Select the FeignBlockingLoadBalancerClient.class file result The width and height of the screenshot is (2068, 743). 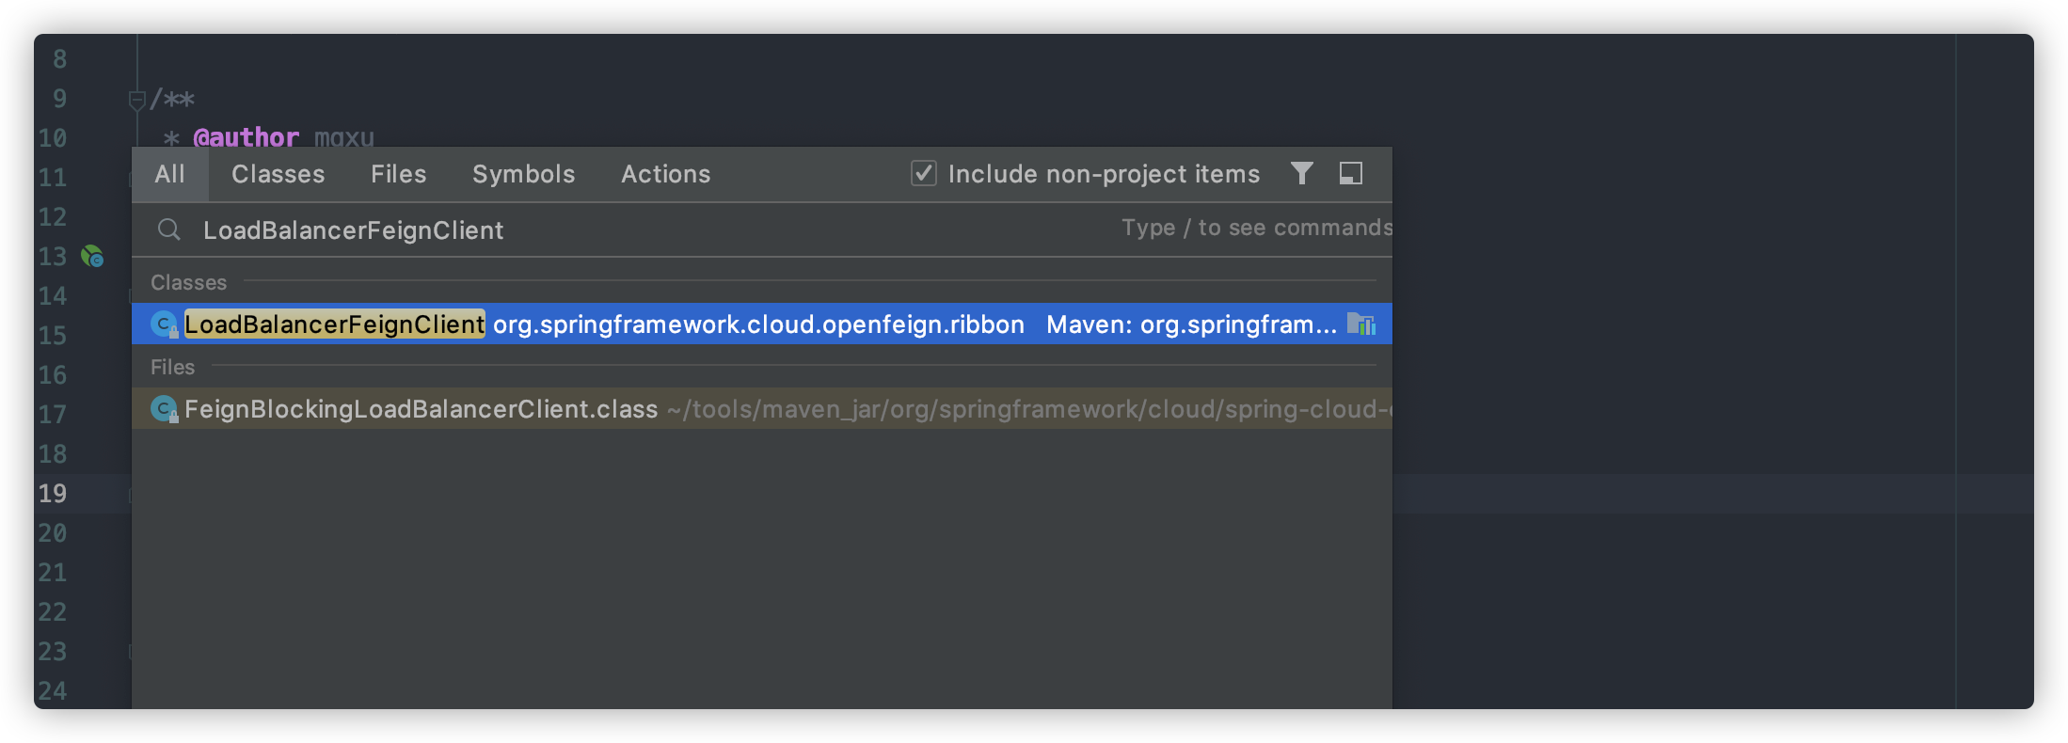(762, 409)
